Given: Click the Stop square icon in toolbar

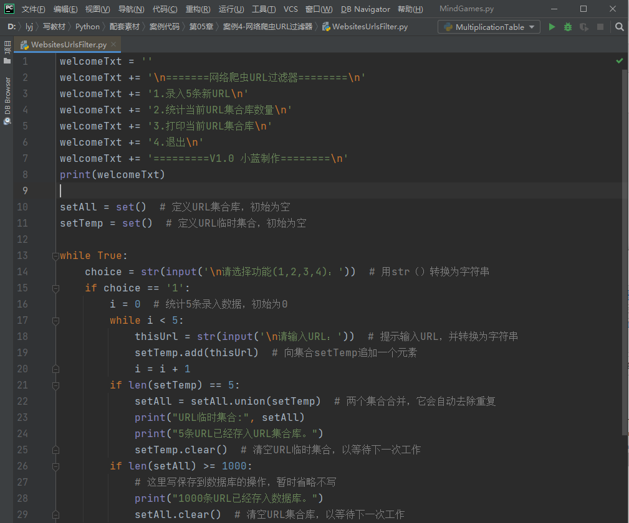Looking at the screenshot, I should (x=600, y=27).
